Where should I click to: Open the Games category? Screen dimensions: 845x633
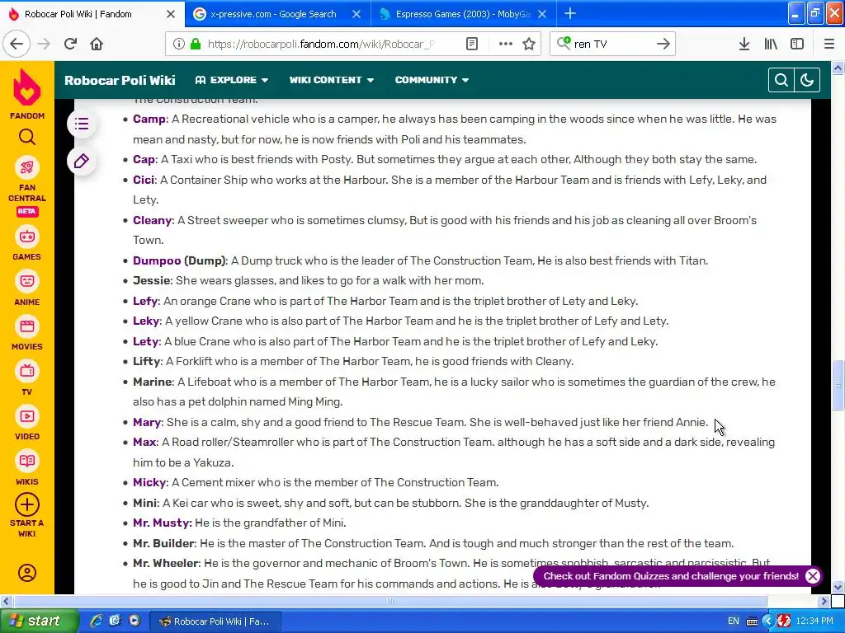point(27,244)
